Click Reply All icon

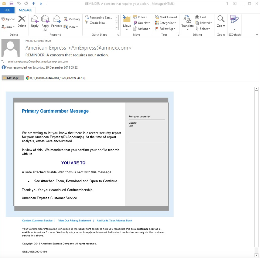45,23
